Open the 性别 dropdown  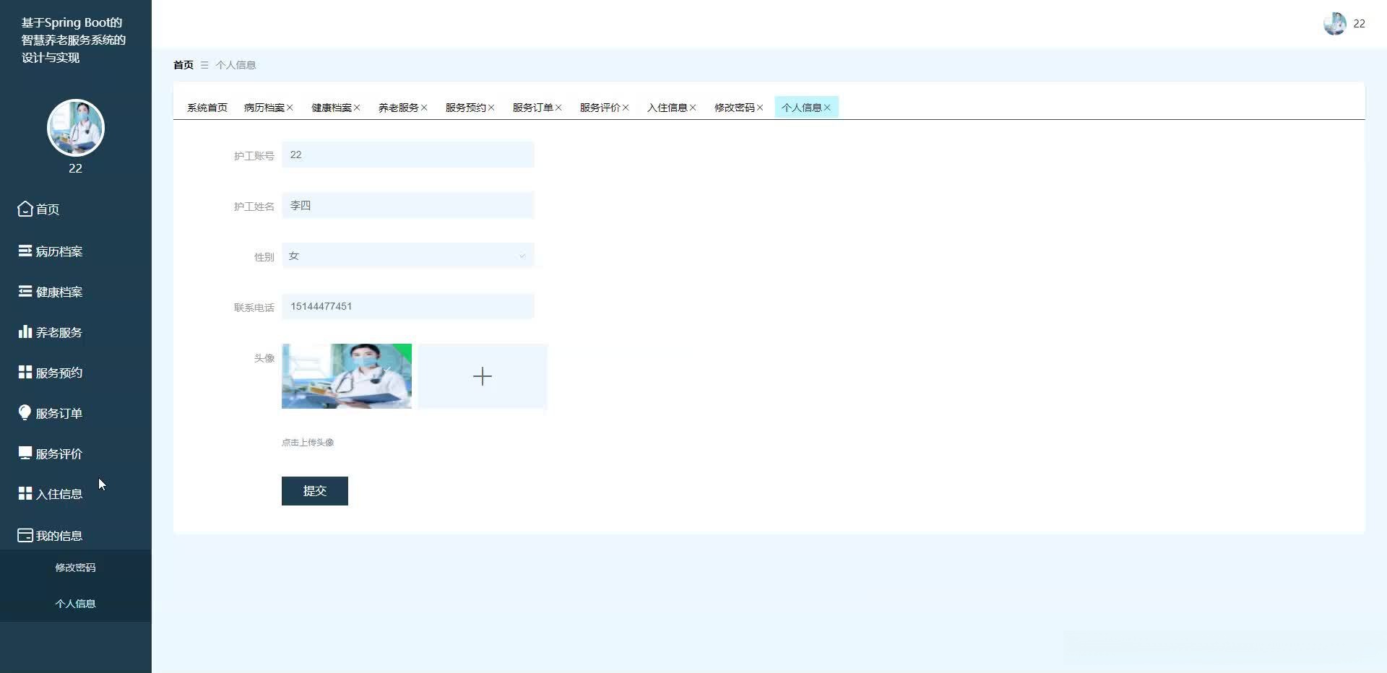coord(408,256)
